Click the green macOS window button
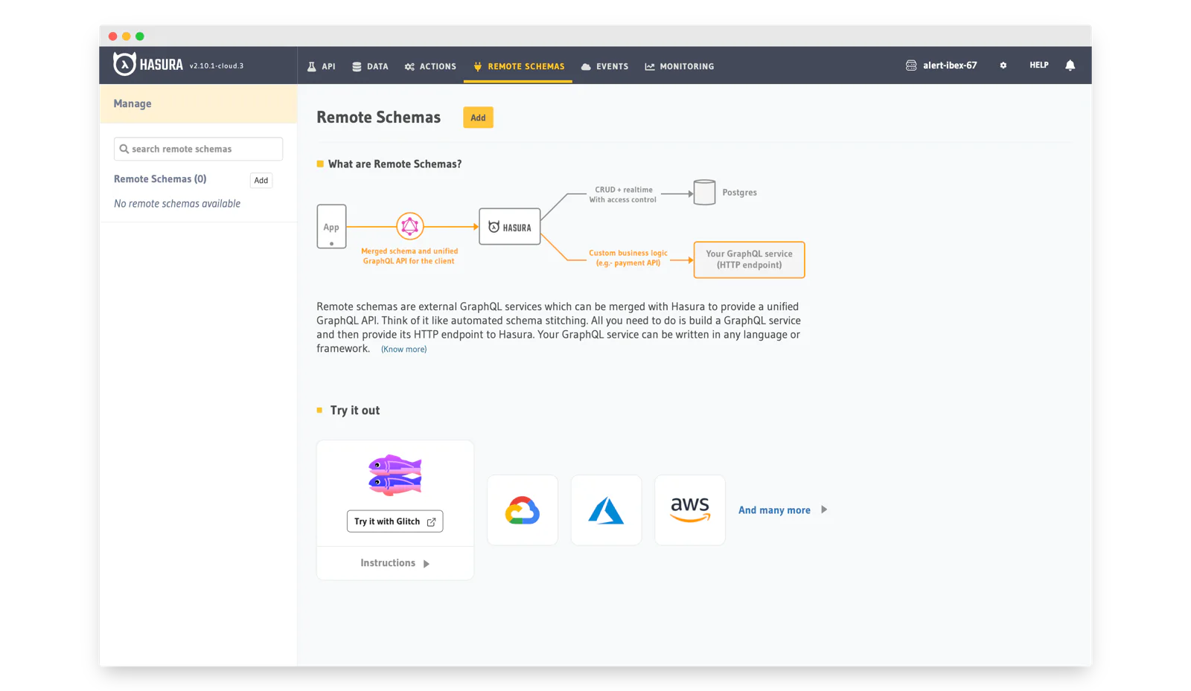 [140, 36]
